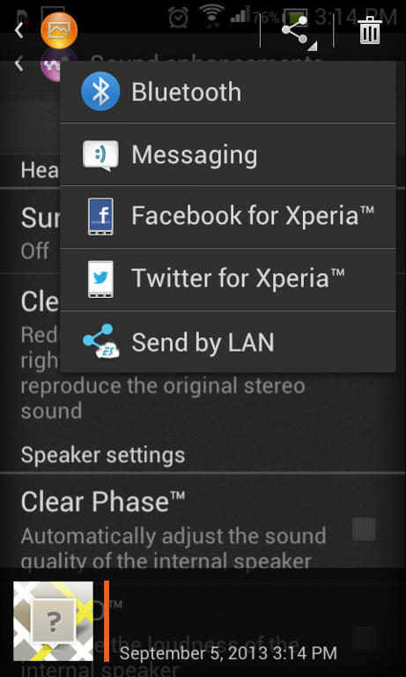This screenshot has height=677, width=406.
Task: Select Twitter for Xperia option
Action: click(x=228, y=279)
